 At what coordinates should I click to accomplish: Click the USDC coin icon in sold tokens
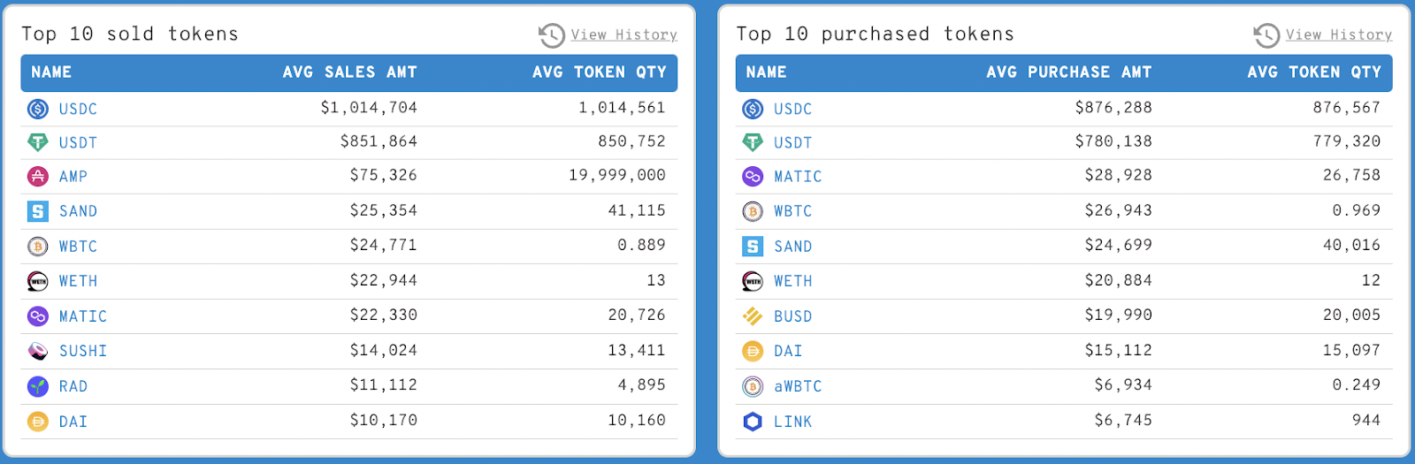point(38,109)
